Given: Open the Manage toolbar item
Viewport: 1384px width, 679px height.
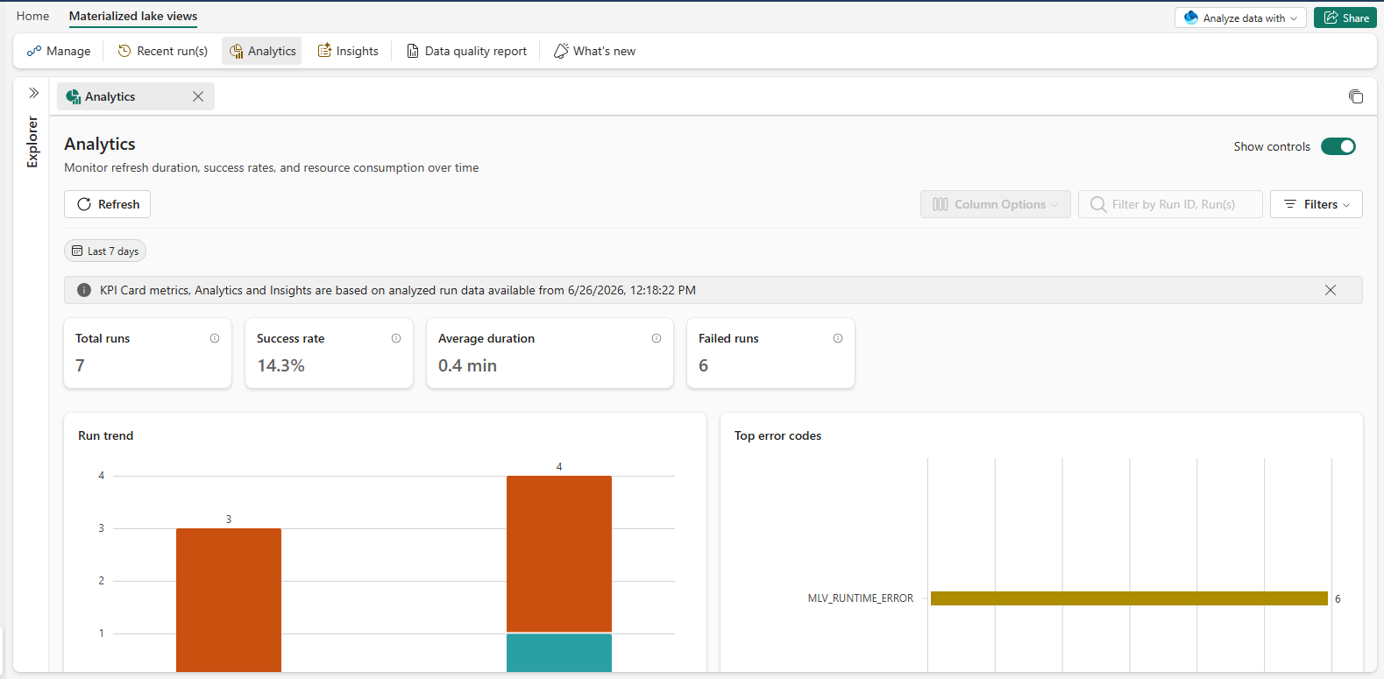Looking at the screenshot, I should (59, 51).
